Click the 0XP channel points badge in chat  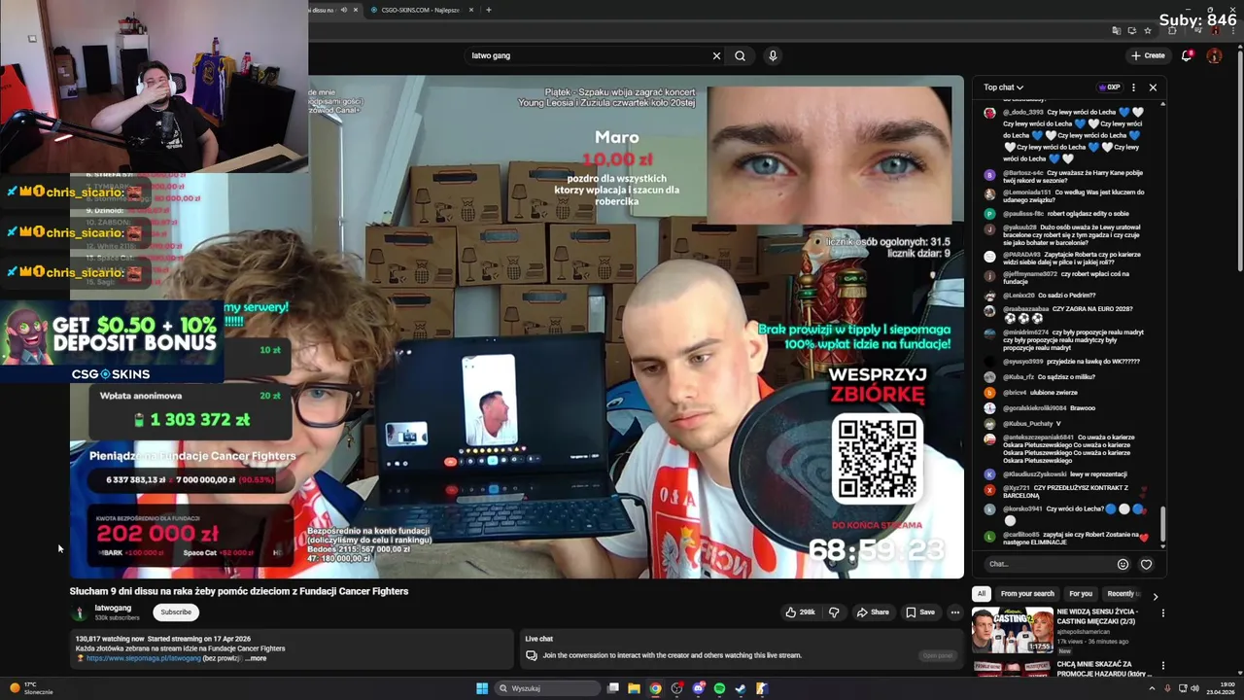point(1110,87)
